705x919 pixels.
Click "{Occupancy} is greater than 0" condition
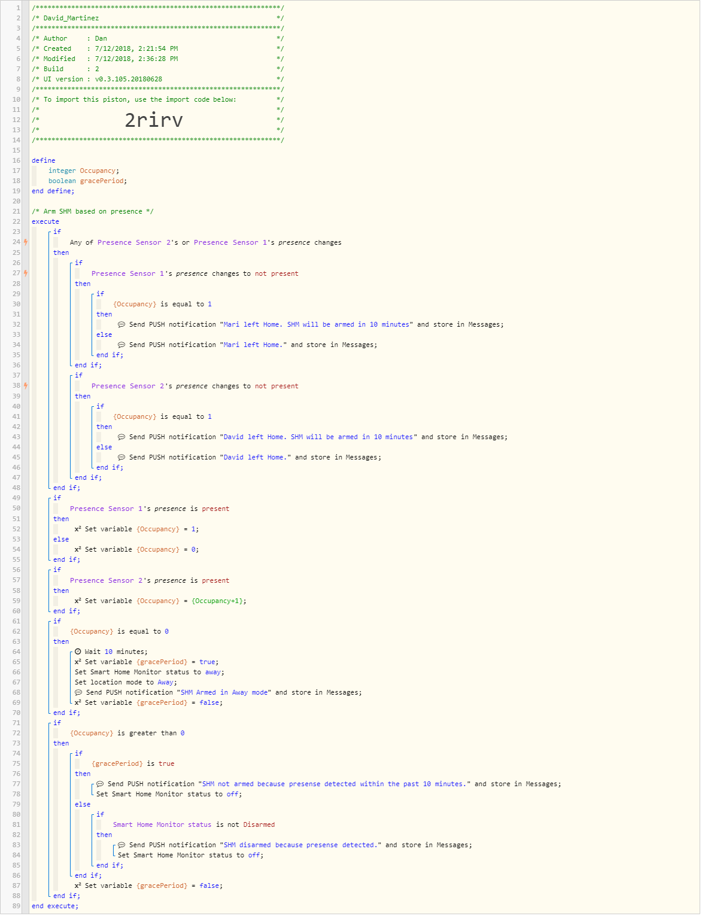127,733
